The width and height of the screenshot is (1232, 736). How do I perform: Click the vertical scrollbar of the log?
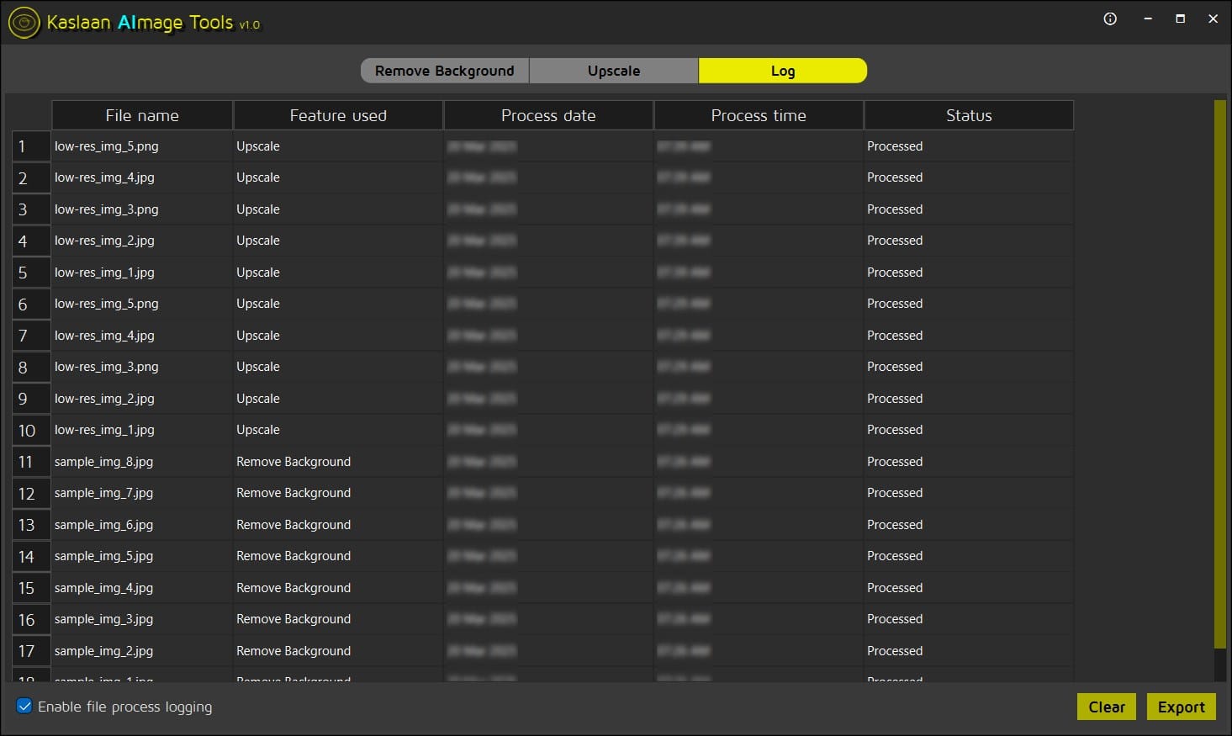tap(1219, 374)
